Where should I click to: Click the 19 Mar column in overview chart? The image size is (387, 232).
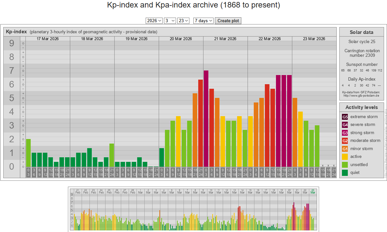tap(282, 209)
